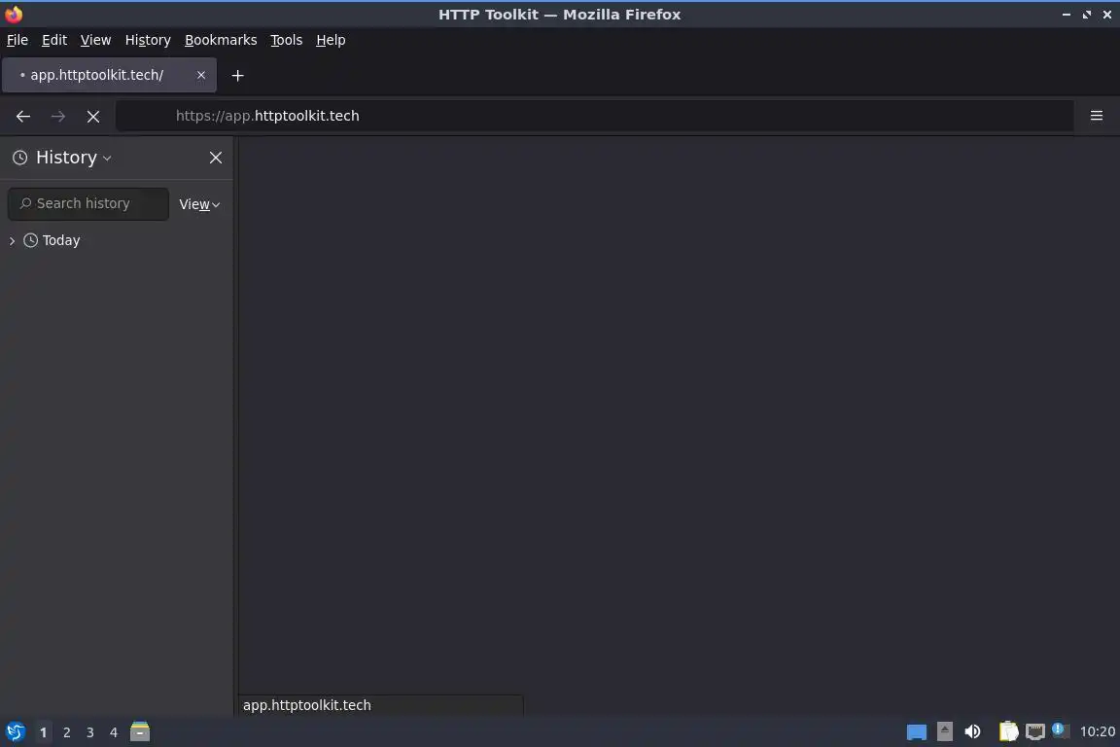Open the Firefox hamburger application menu
Viewport: 1120px width, 747px height.
point(1097,115)
